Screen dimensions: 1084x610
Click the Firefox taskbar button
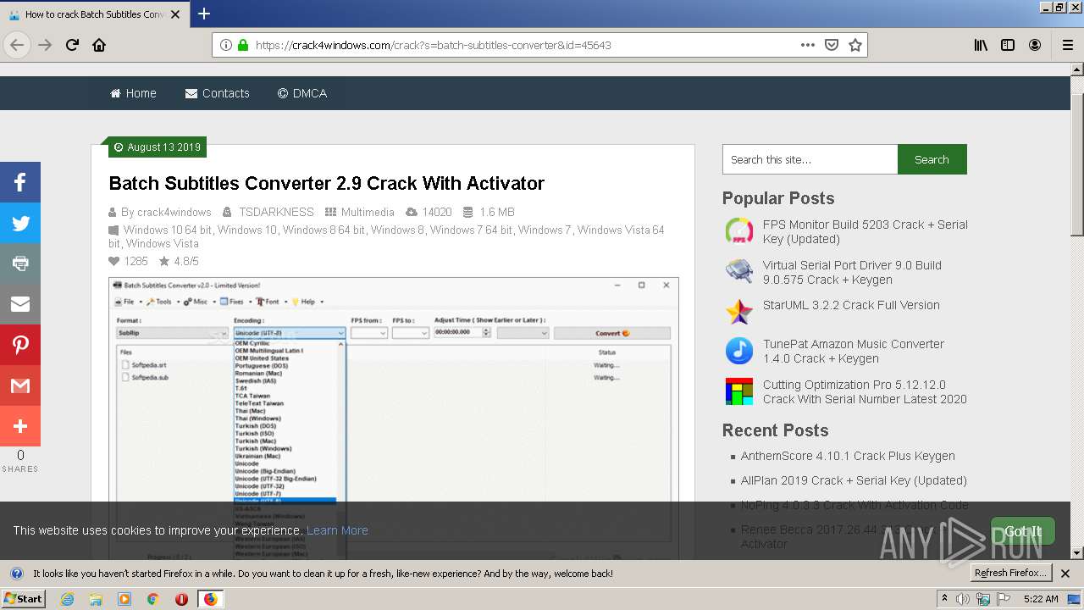(210, 599)
